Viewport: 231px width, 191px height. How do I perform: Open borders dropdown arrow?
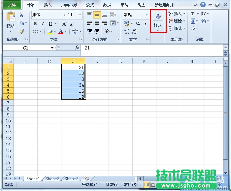pos(41,32)
